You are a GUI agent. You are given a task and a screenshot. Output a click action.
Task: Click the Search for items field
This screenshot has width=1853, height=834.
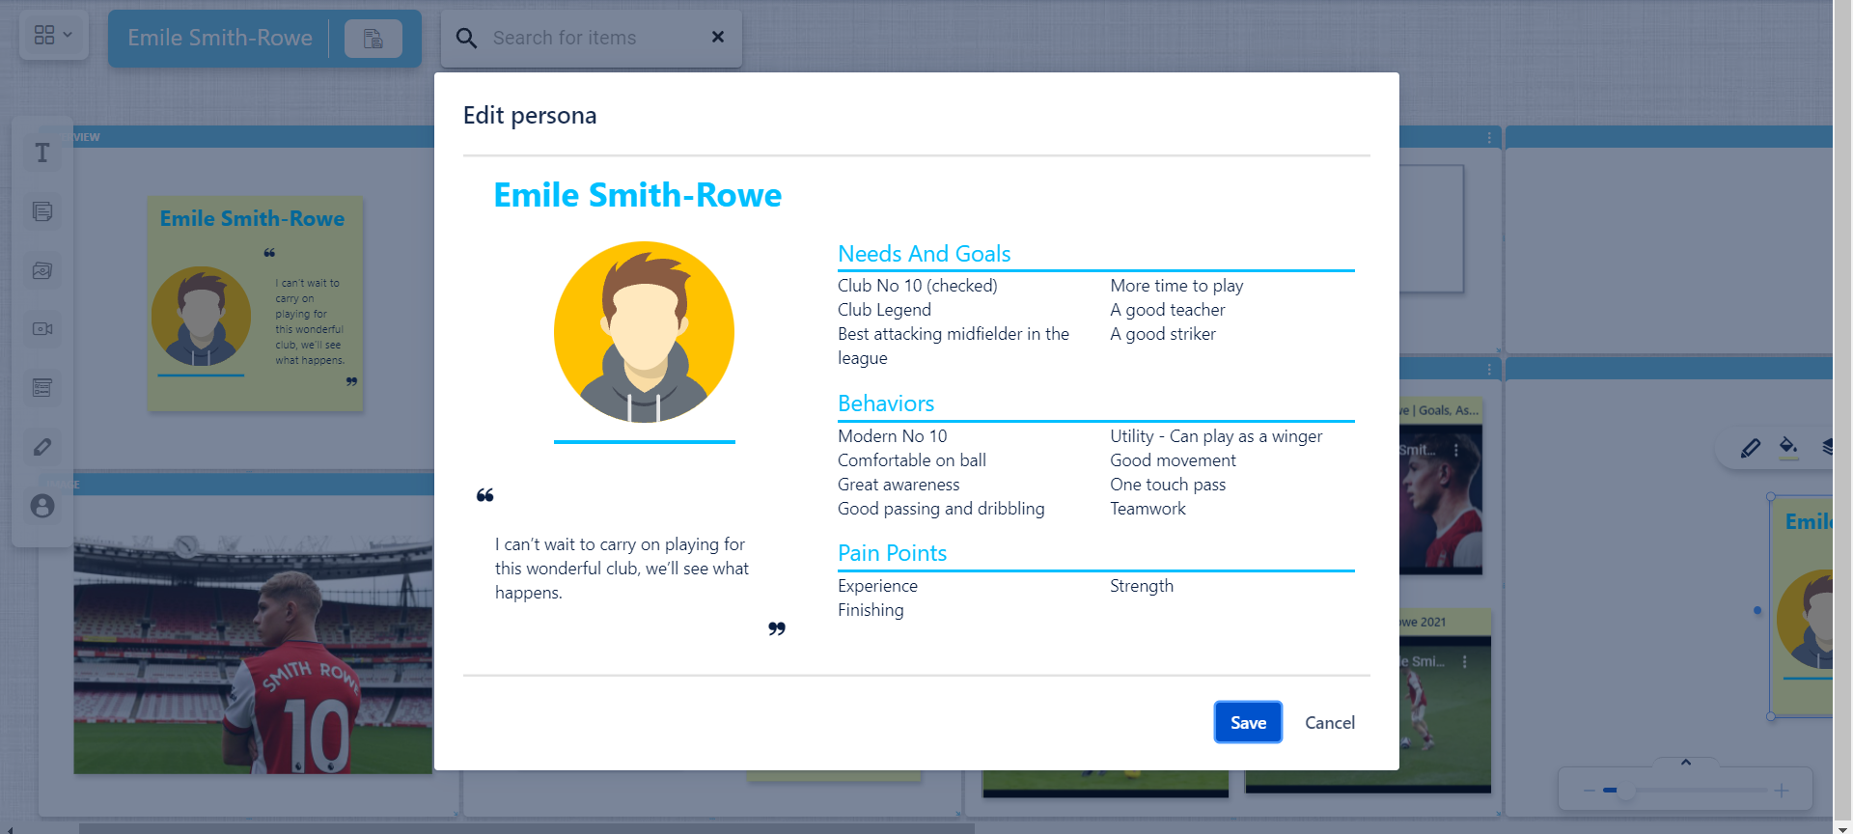[x=591, y=38]
